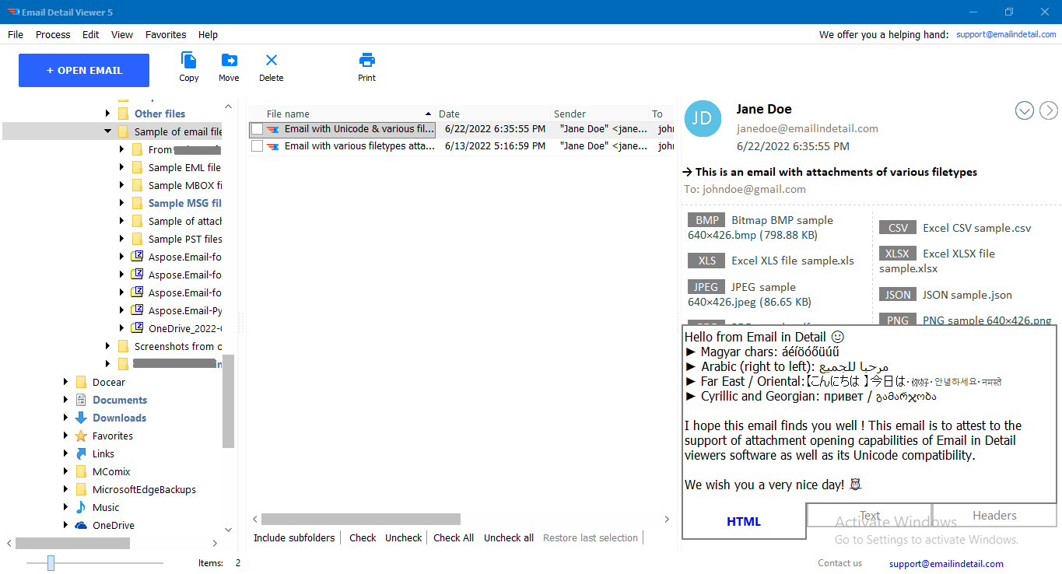Open the BMP bitmap attachment
Image resolution: width=1062 pixels, height=574 pixels.
(706, 220)
